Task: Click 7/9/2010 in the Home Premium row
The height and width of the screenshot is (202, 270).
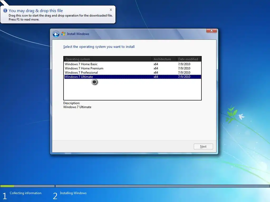Action: coord(184,68)
